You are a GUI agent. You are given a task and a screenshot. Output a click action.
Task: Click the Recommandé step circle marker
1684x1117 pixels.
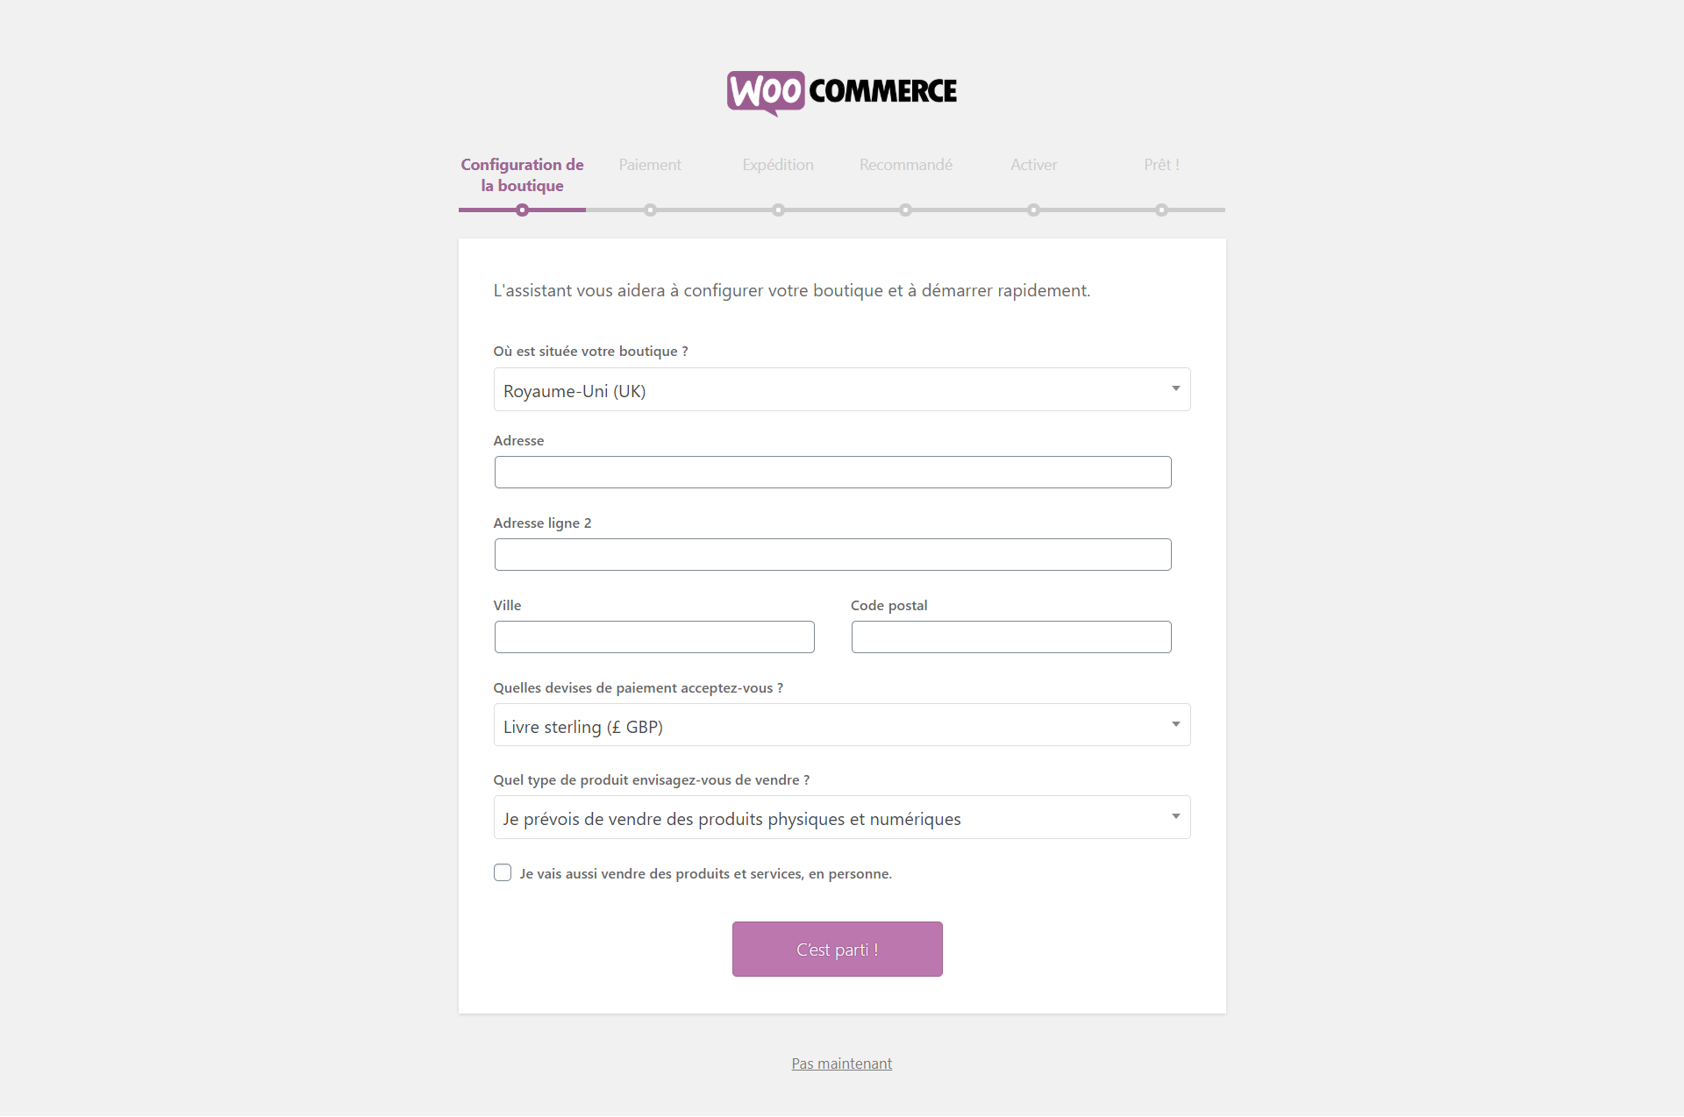tap(906, 210)
